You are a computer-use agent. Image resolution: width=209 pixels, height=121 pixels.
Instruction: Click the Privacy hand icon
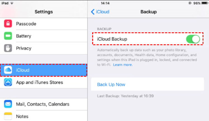click(8, 48)
